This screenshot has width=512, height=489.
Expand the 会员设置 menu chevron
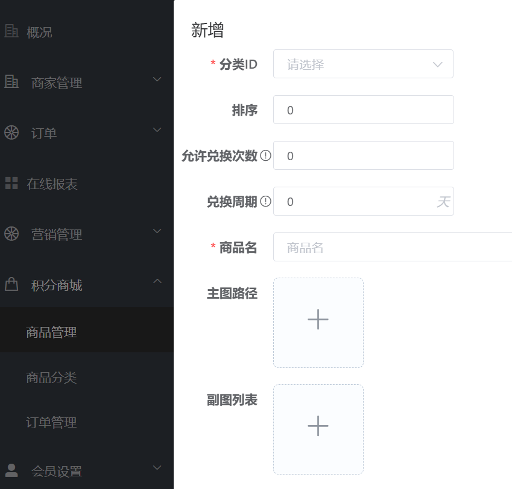tap(157, 469)
